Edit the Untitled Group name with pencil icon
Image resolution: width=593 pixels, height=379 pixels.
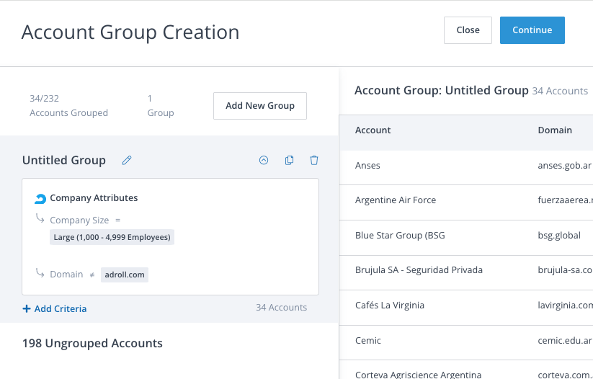click(x=127, y=161)
